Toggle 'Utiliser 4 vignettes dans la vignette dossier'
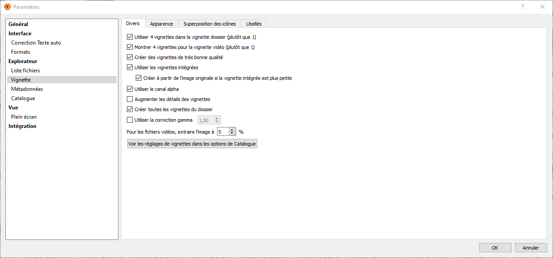Image resolution: width=553 pixels, height=258 pixels. (130, 37)
